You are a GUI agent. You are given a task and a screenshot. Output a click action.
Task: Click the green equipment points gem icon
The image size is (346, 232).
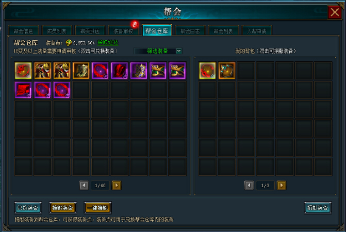tap(69, 43)
